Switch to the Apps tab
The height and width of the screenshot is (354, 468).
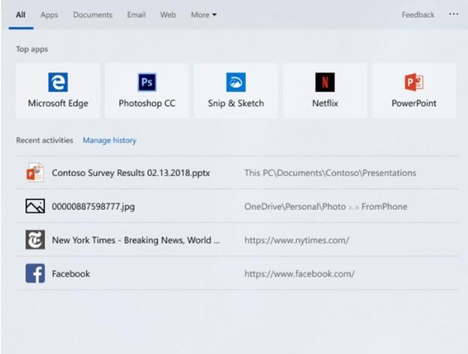pyautogui.click(x=49, y=15)
